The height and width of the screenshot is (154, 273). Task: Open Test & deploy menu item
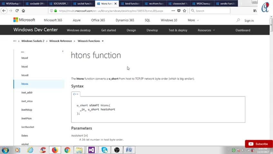click(178, 30)
